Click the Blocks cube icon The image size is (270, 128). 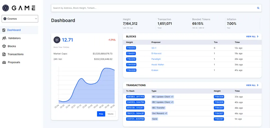4,46
